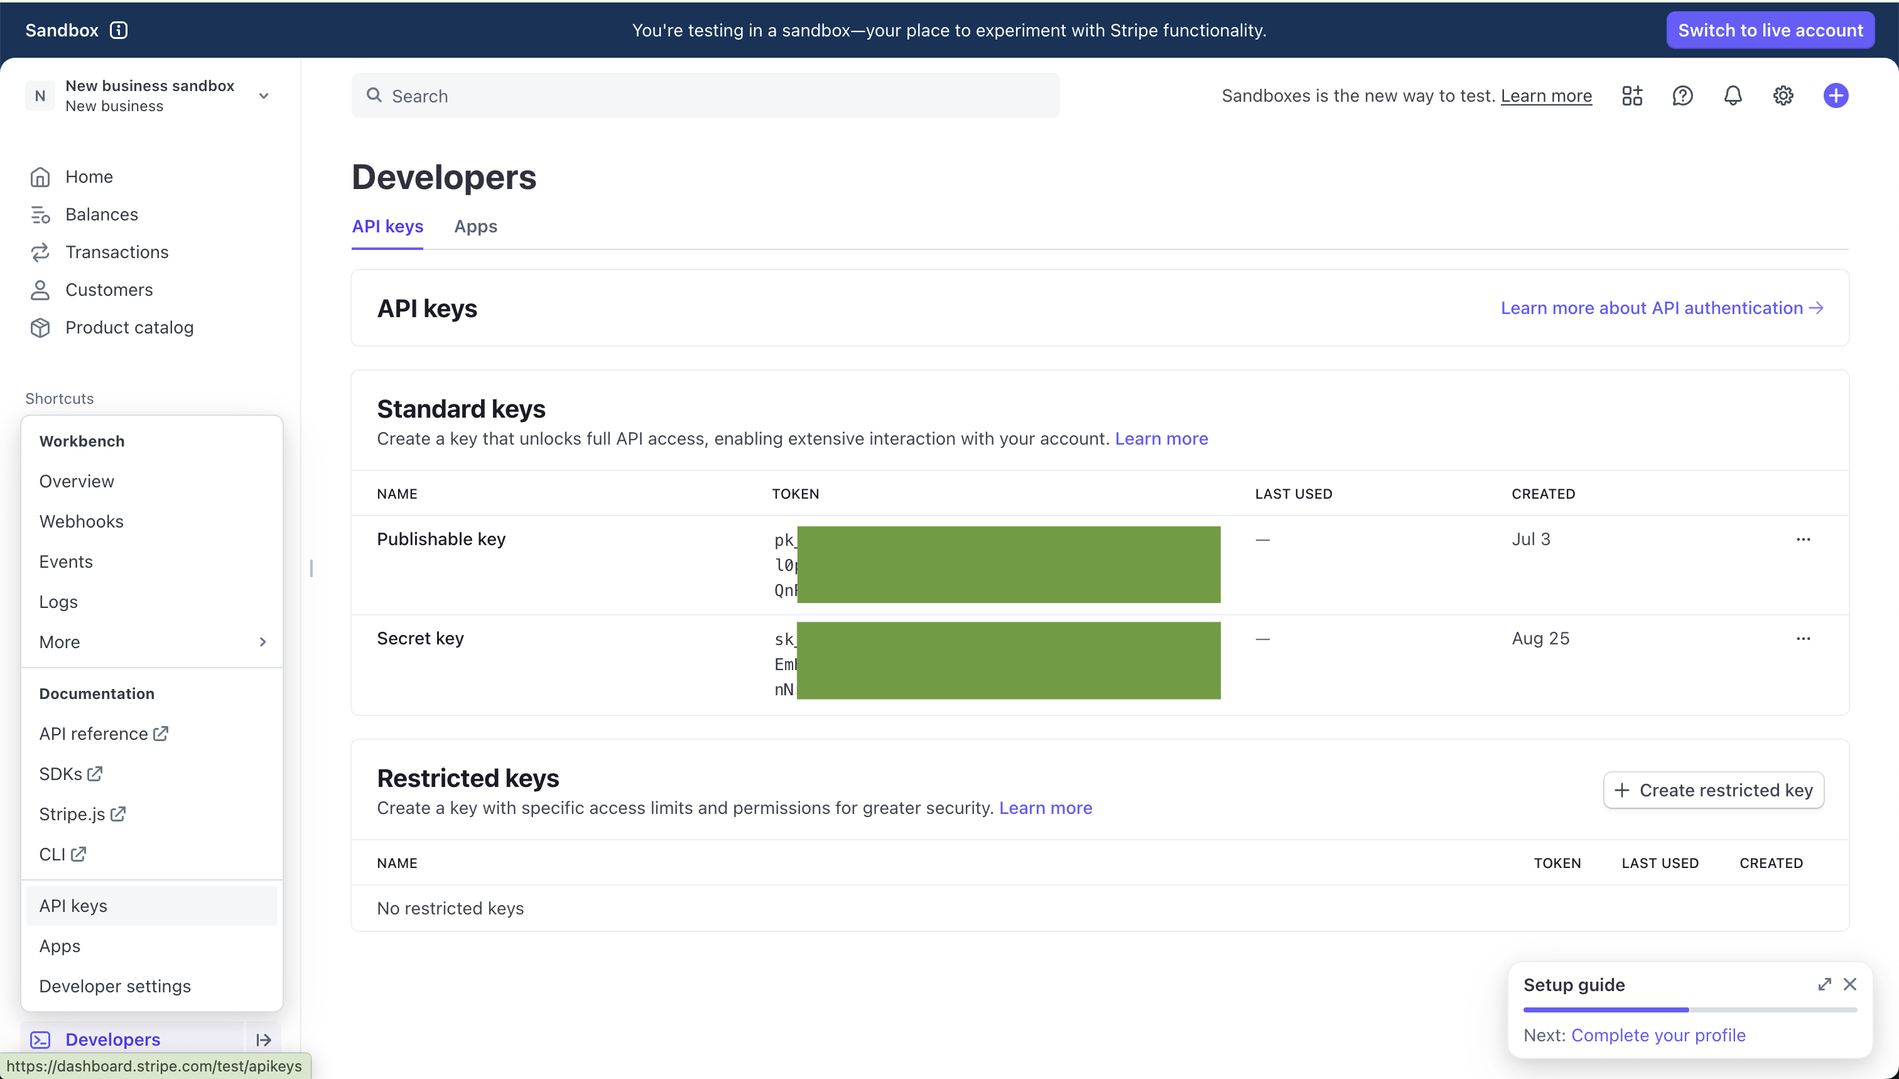Switch to the Apps tab
1899x1079 pixels.
click(x=475, y=226)
